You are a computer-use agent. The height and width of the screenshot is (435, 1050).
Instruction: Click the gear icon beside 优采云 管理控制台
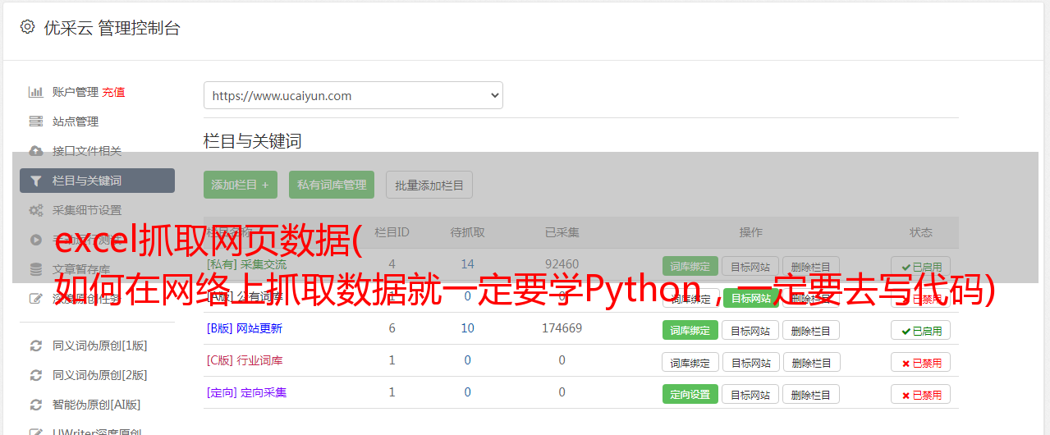(28, 27)
